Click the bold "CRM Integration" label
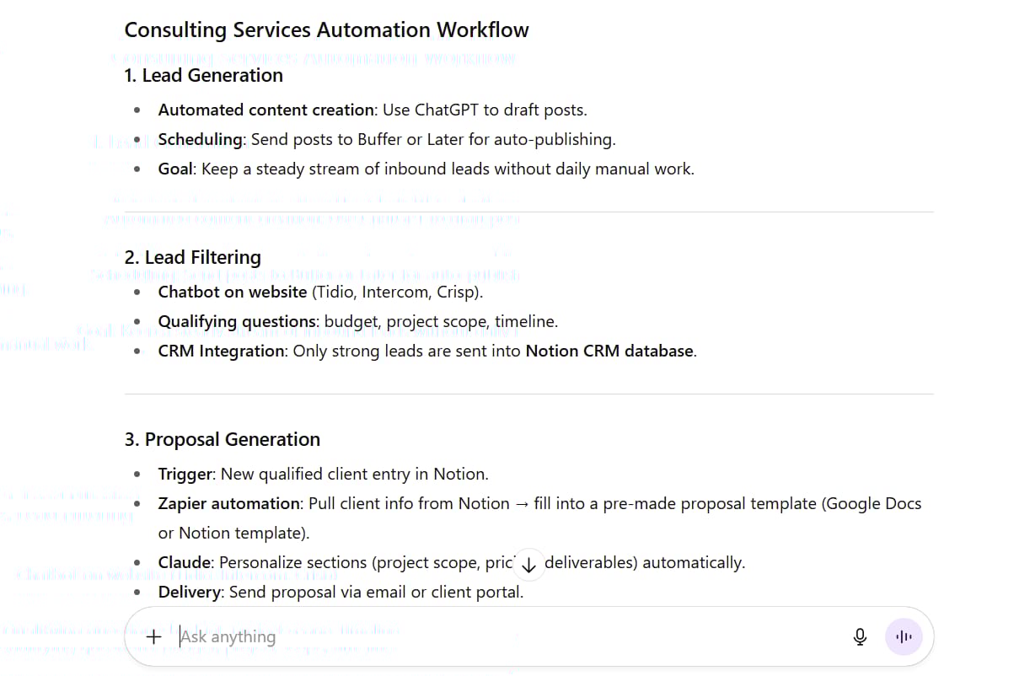The width and height of the screenshot is (1030, 676). coord(221,351)
